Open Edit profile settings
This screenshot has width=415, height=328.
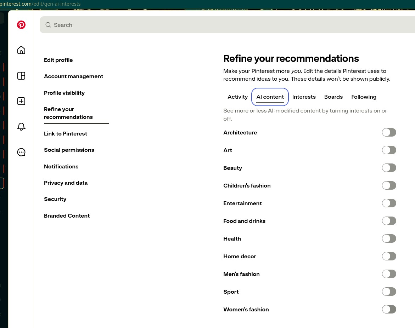pyautogui.click(x=58, y=60)
